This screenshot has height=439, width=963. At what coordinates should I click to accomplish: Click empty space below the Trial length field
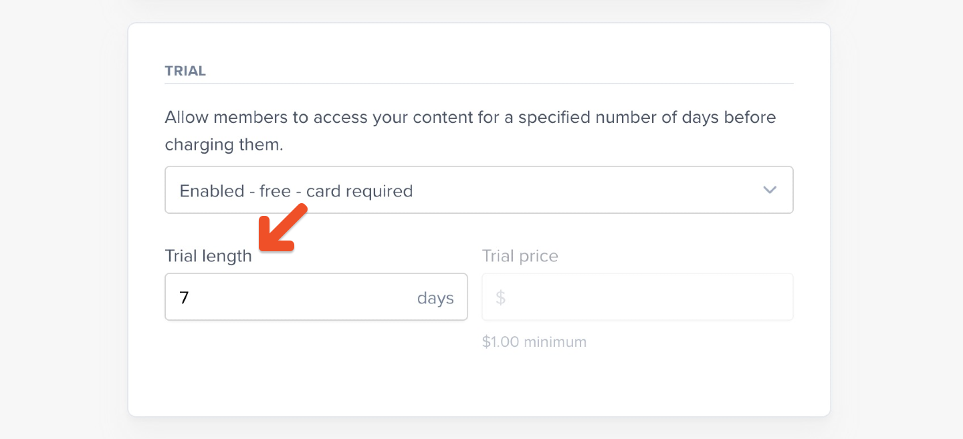click(x=316, y=361)
